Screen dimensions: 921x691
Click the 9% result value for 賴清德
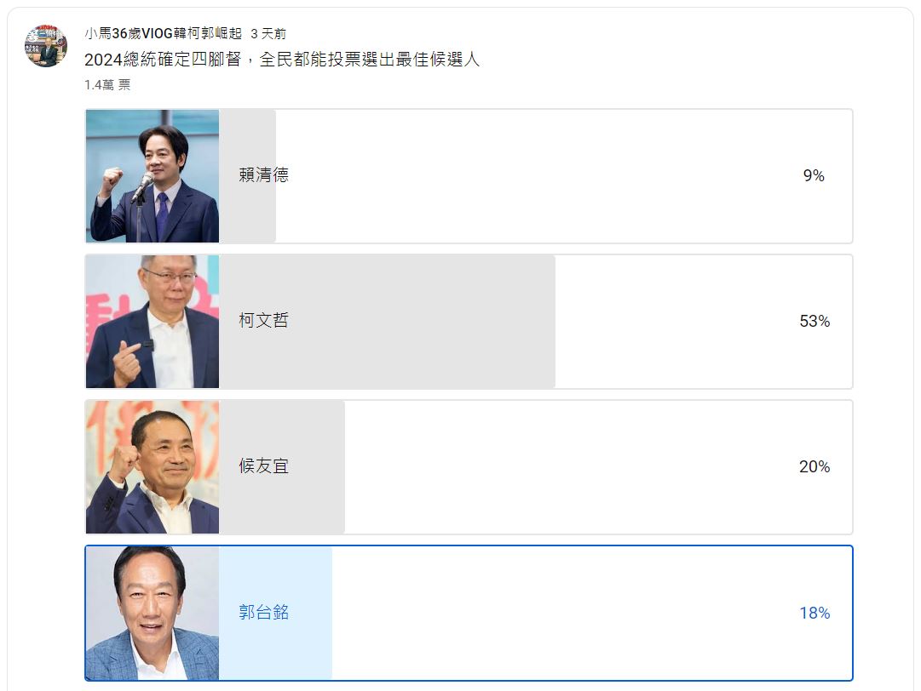point(815,175)
